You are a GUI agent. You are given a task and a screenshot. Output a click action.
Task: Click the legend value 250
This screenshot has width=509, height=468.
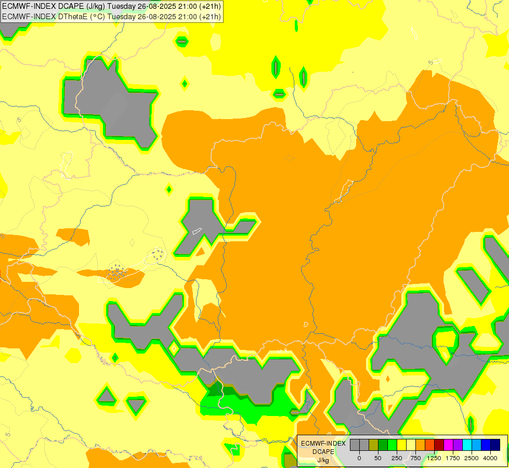397,458
